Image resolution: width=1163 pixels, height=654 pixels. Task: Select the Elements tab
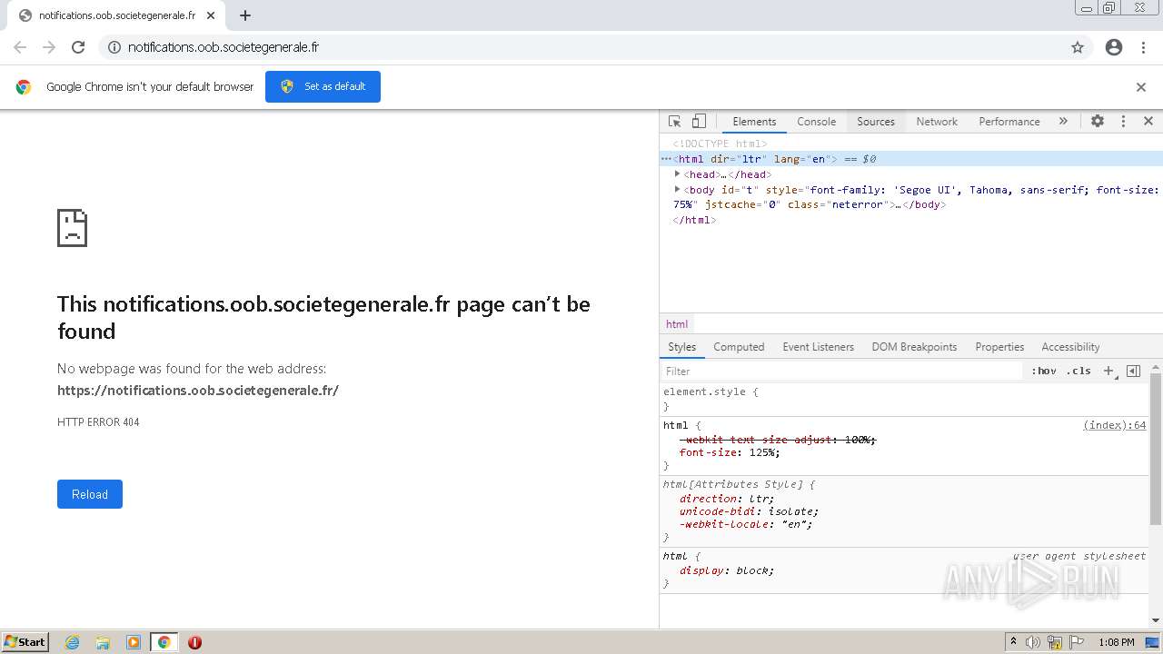click(x=754, y=121)
